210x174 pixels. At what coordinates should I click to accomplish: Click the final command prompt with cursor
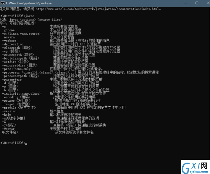coord(13,143)
